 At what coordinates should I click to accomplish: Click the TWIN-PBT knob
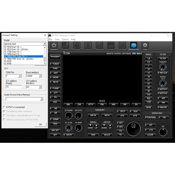[x=163, y=67]
